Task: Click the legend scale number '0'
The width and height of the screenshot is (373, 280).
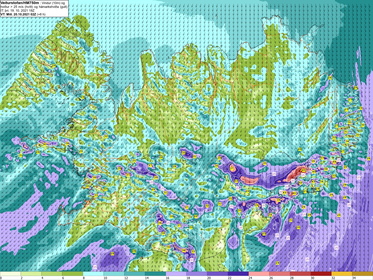Action: coord(1,278)
